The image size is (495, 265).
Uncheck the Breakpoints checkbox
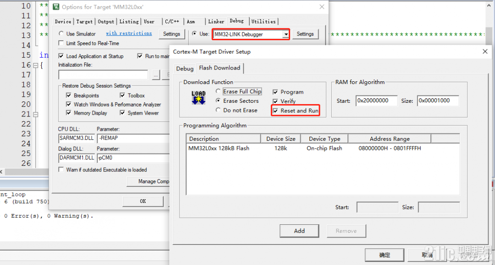point(68,95)
